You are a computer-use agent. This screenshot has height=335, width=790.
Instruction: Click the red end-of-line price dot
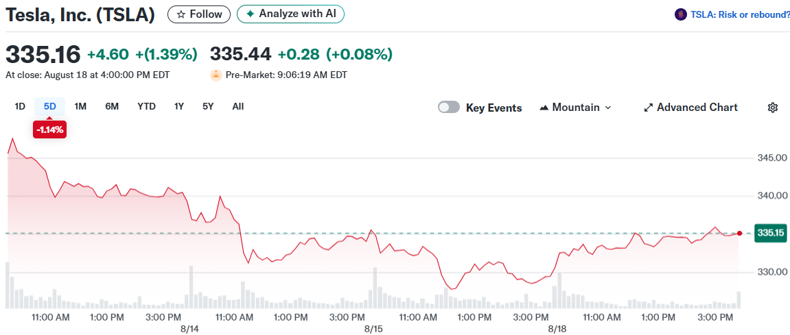[739, 233]
